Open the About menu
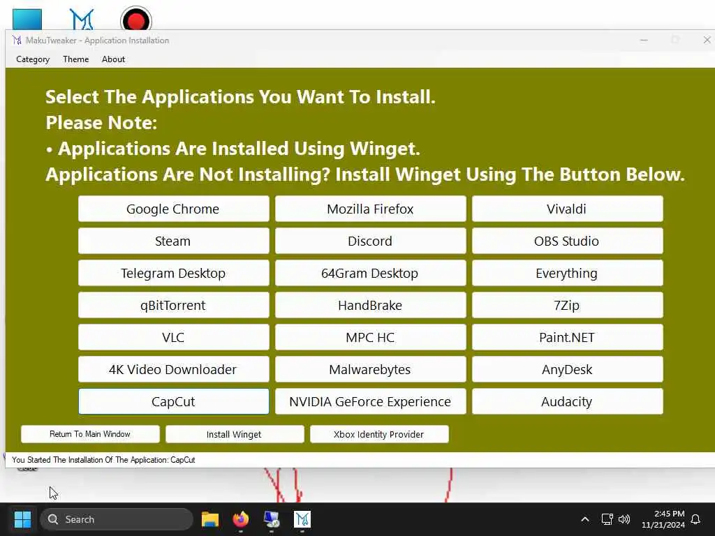 coord(113,59)
